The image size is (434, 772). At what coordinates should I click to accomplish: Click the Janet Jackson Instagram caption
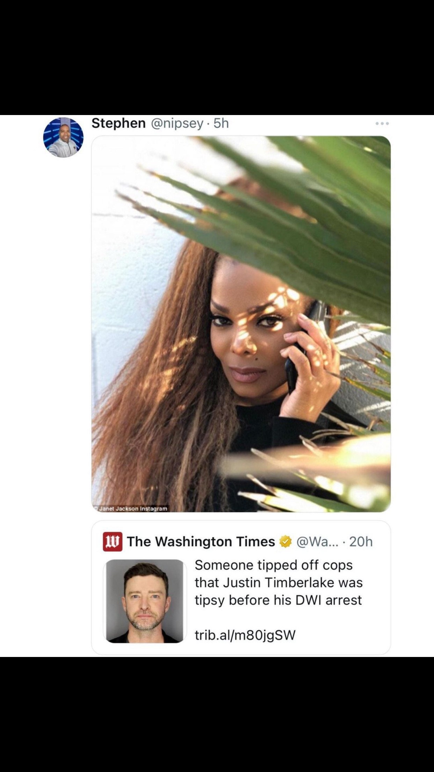pyautogui.click(x=133, y=508)
